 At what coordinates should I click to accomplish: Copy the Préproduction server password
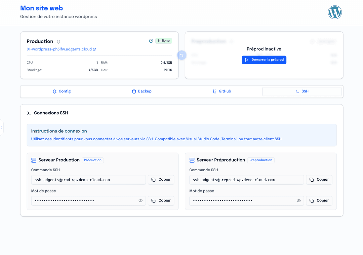click(x=319, y=201)
